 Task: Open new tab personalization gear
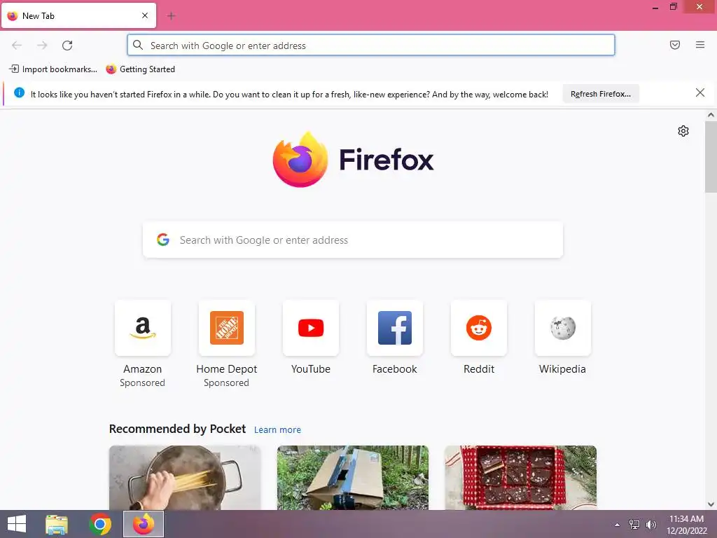(683, 131)
